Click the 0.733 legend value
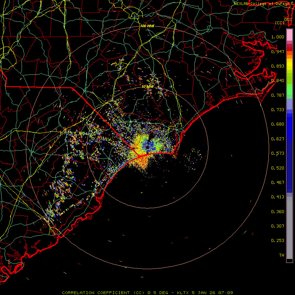 (x=278, y=109)
